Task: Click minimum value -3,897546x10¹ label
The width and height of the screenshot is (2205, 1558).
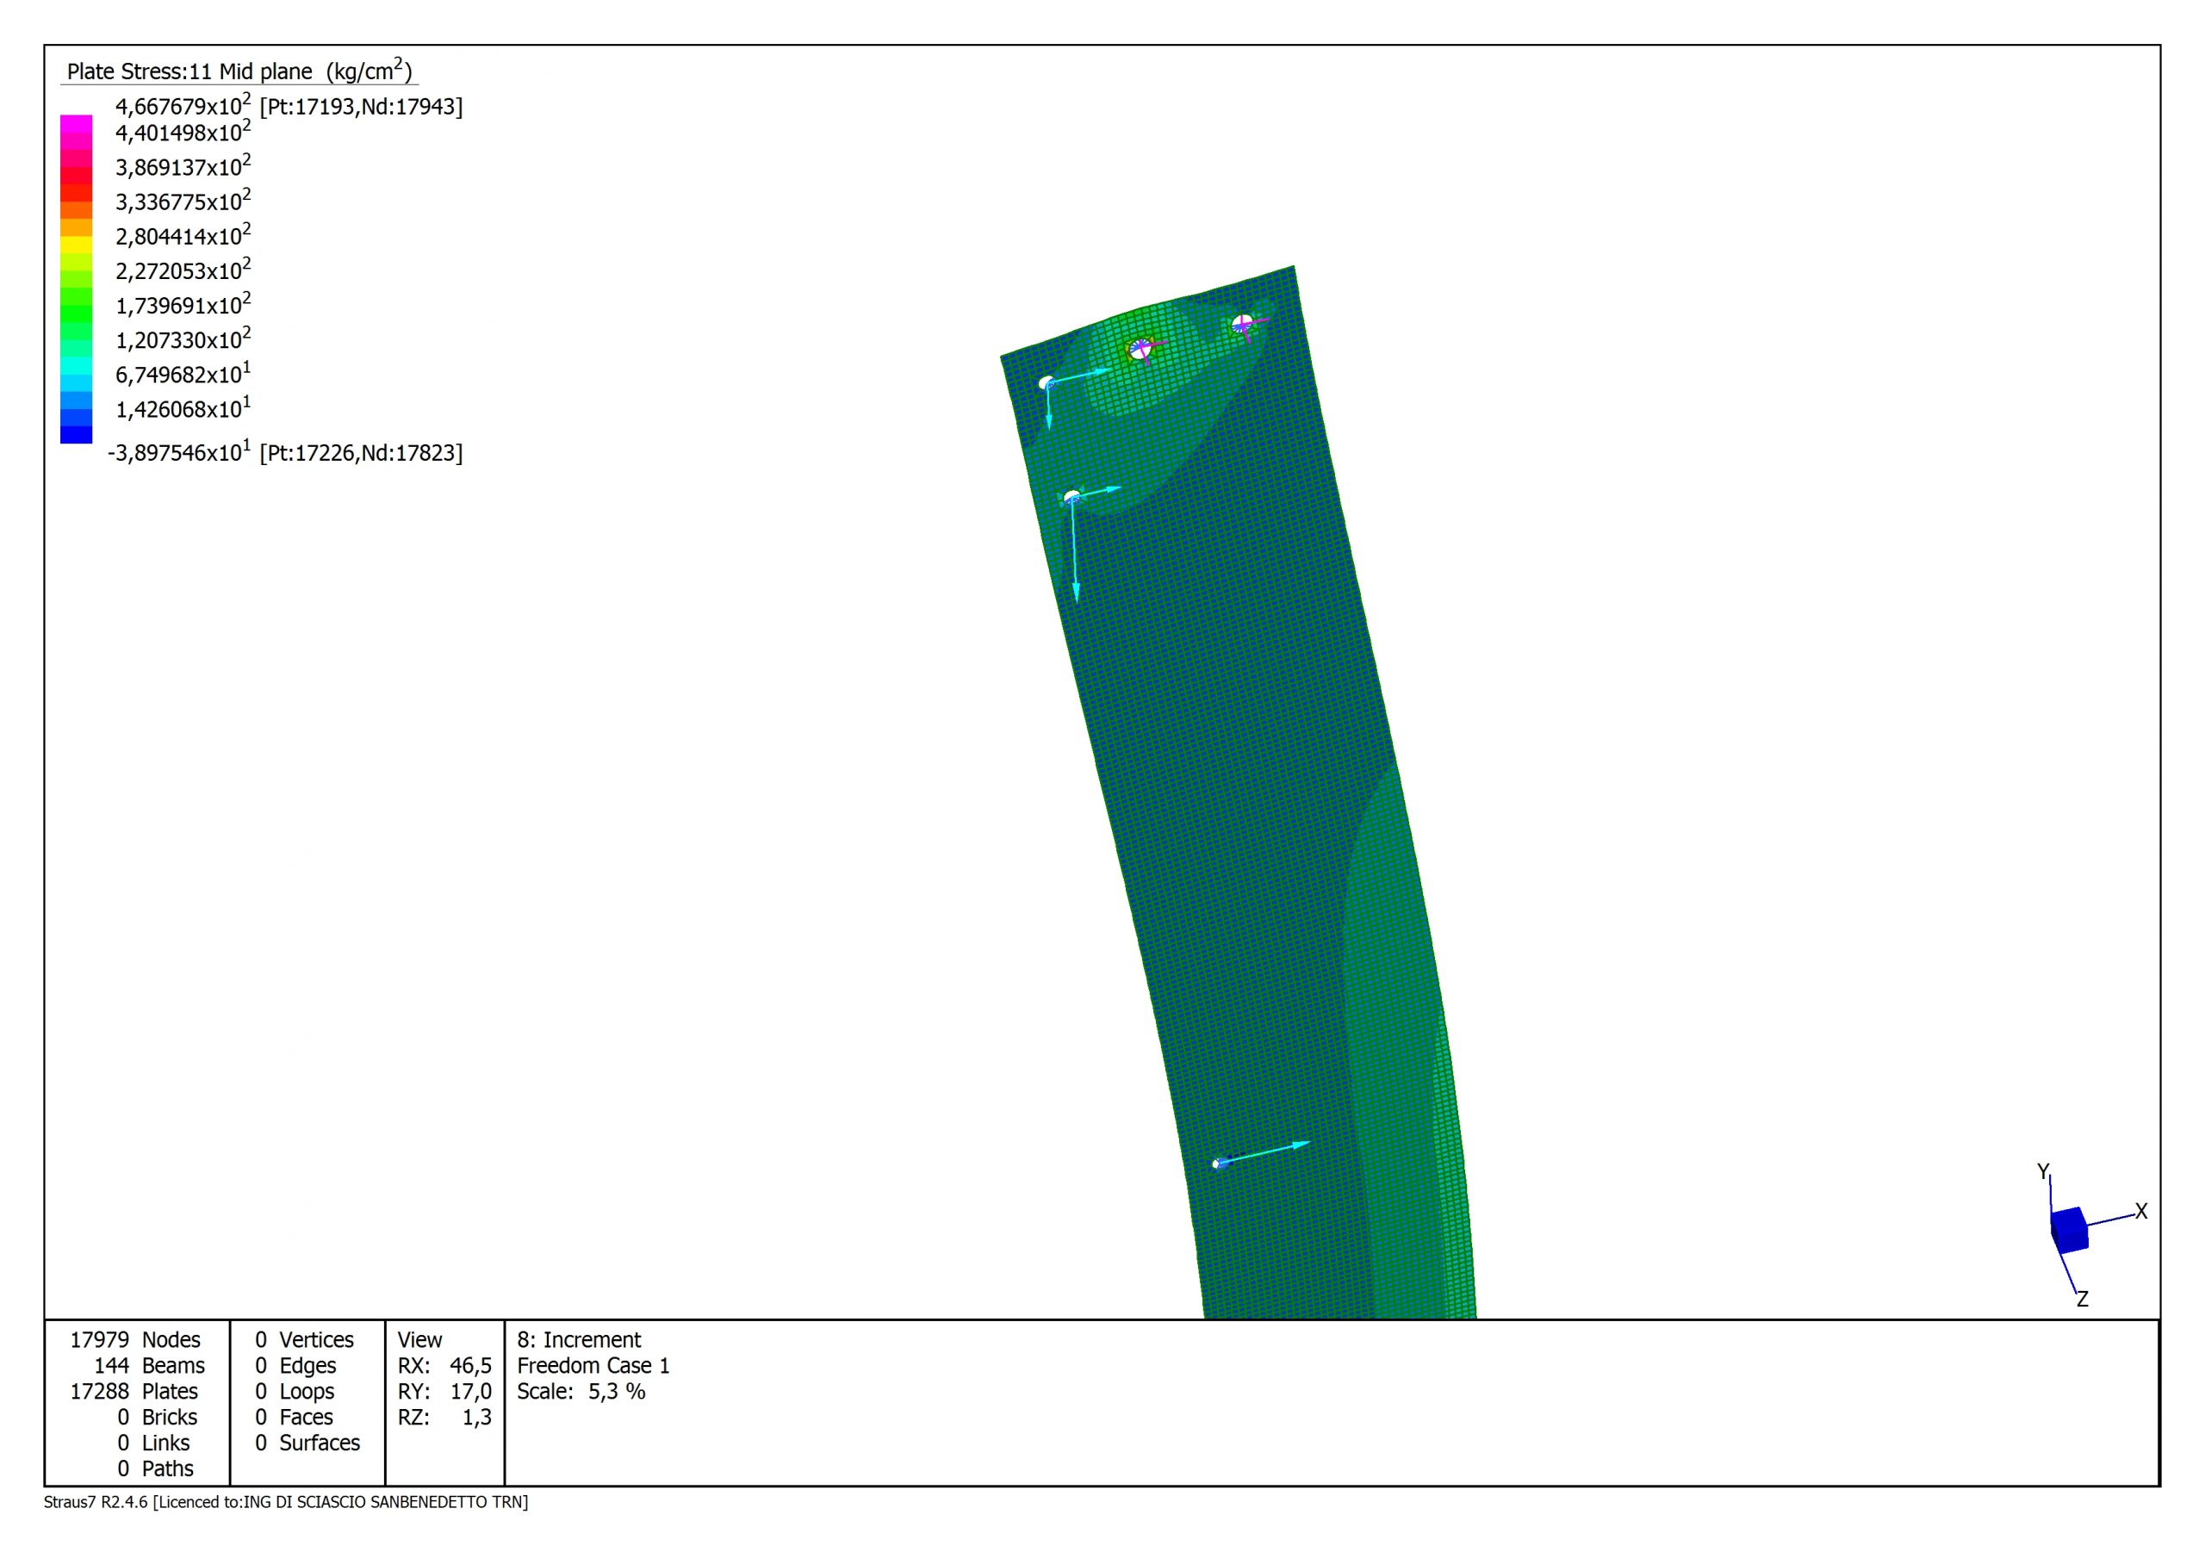Action: click(180, 451)
